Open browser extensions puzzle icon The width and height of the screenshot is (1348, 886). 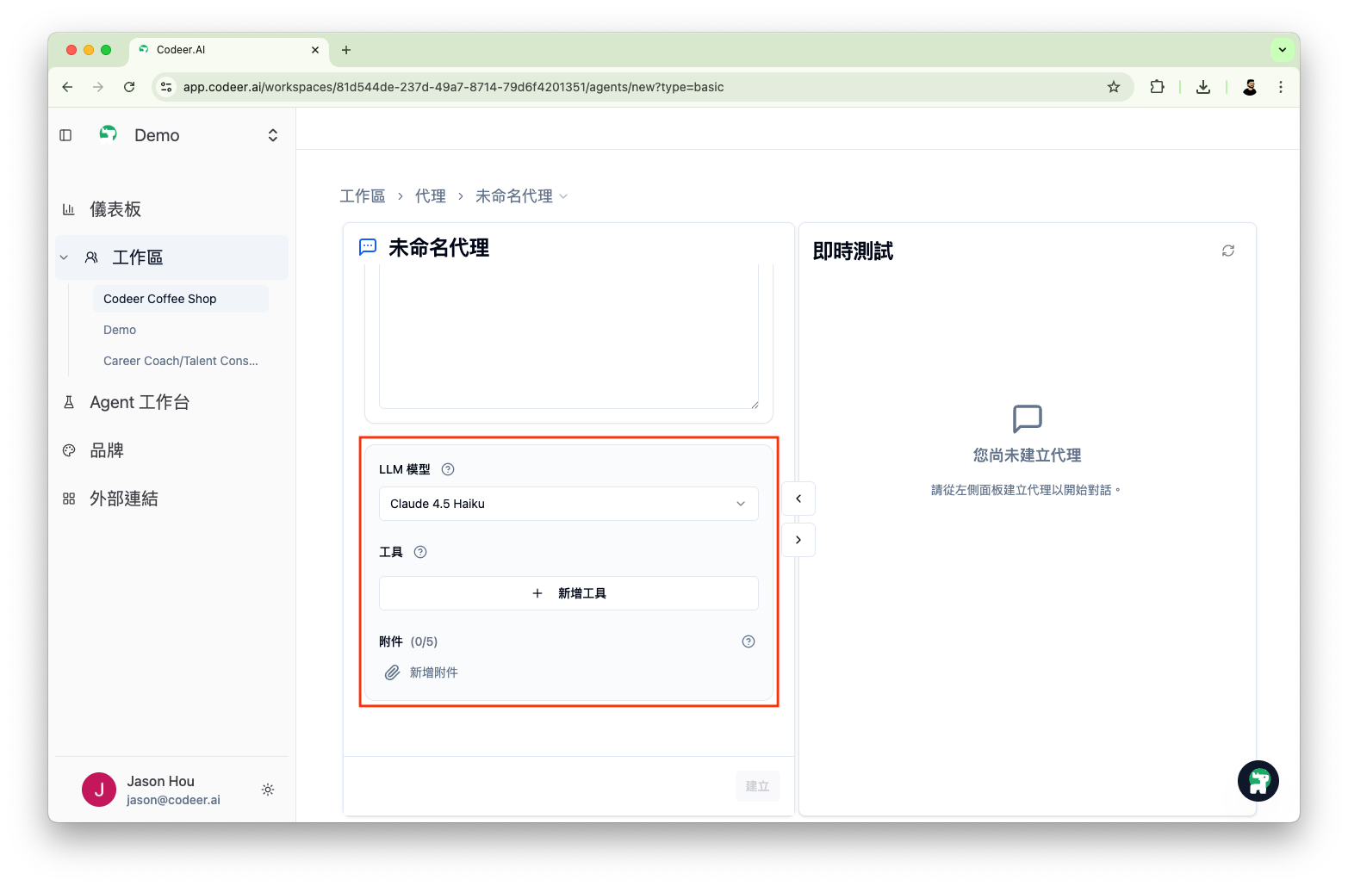point(1157,87)
